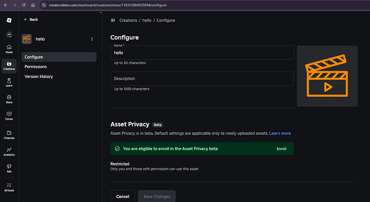Click 'Up to 1000 characters' hint
370x202 pixels.
point(131,89)
